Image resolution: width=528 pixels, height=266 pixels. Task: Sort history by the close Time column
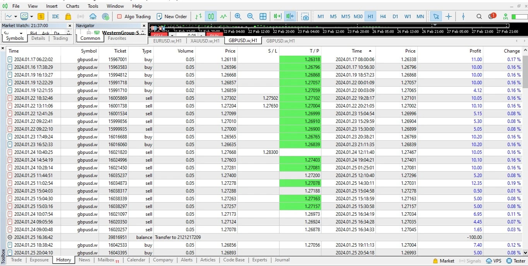357,51
